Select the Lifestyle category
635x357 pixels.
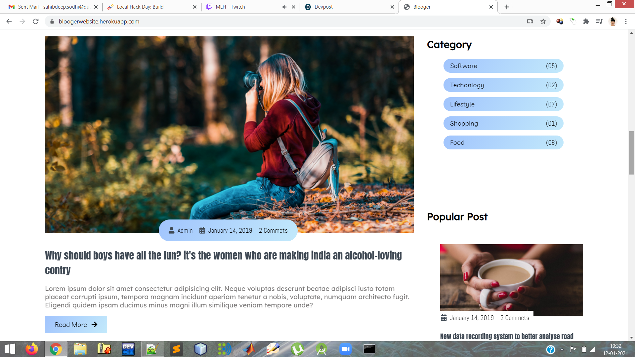(503, 104)
